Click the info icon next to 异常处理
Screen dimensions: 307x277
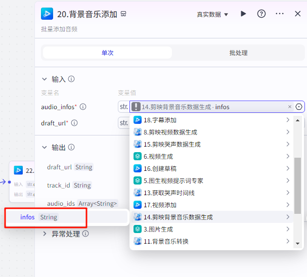tap(85, 234)
